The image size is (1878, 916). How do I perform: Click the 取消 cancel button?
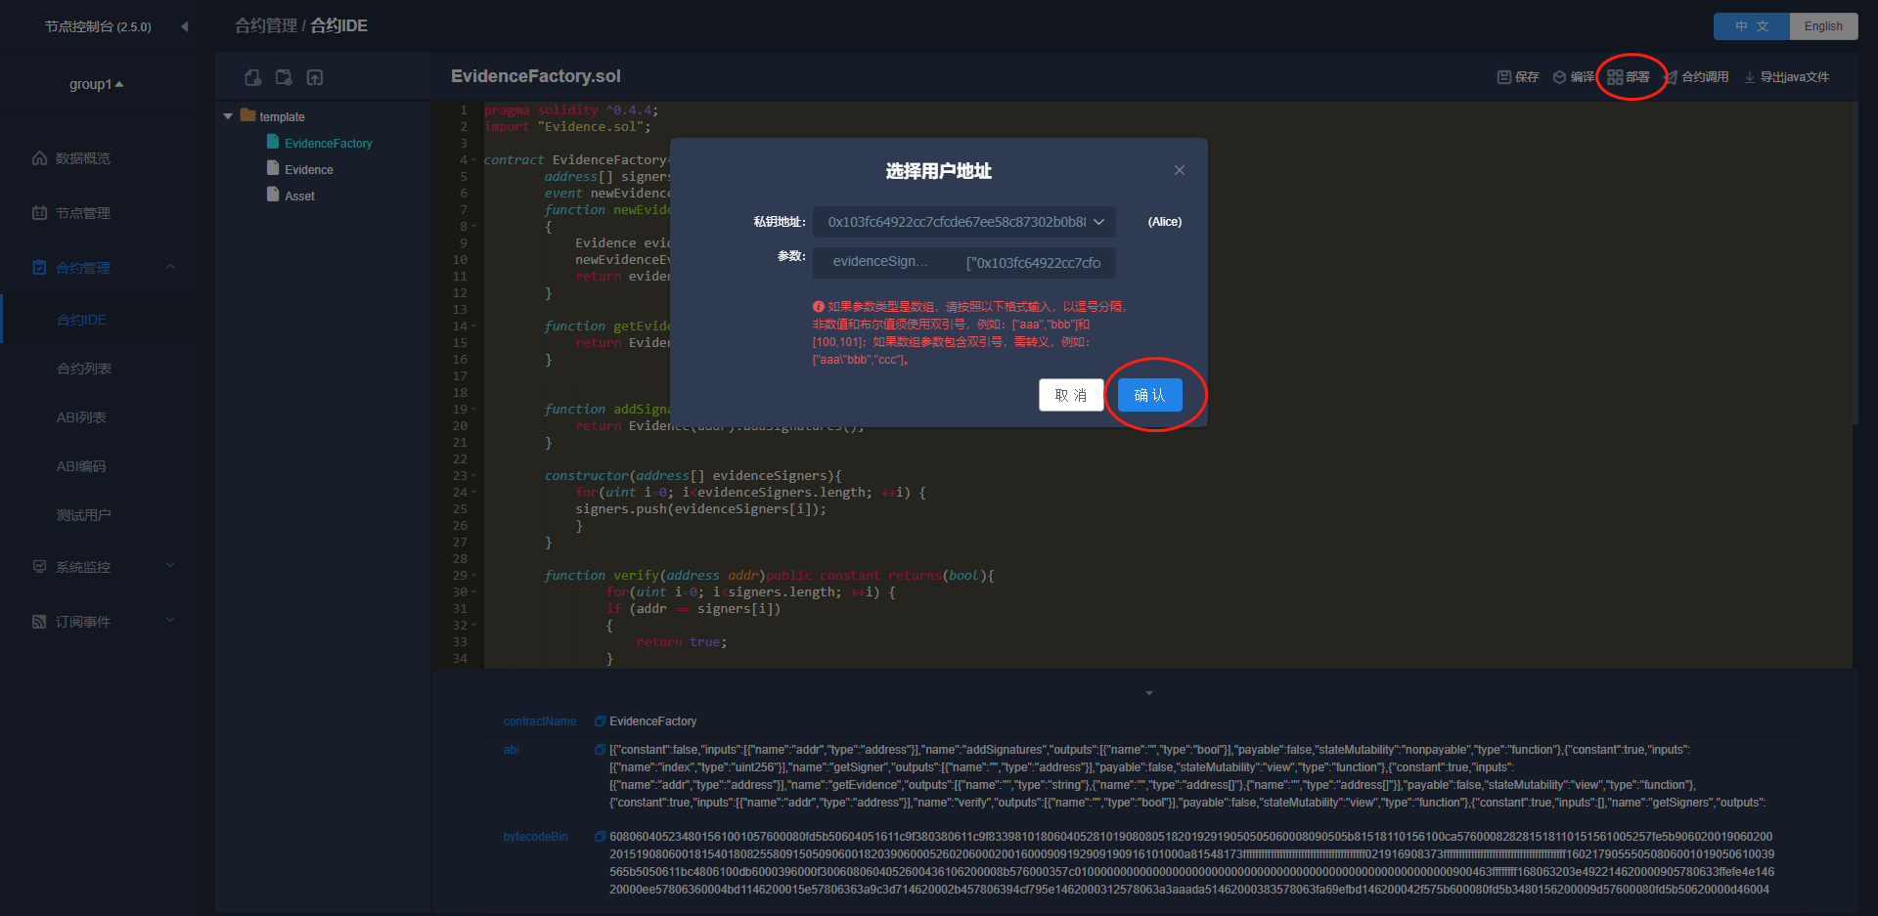click(x=1071, y=395)
